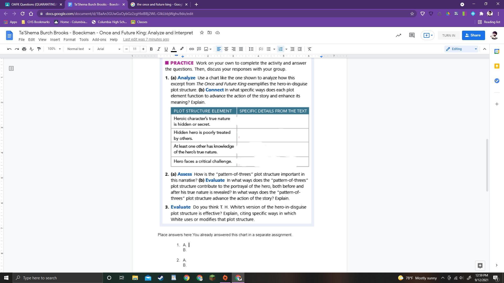Click the TURN IN button

click(448, 35)
